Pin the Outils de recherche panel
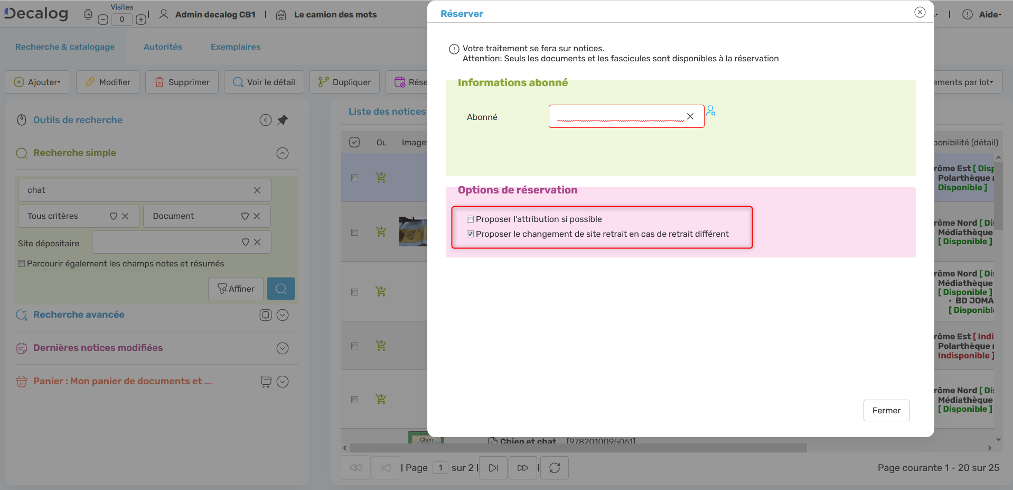Screen dimensions: 1013x490 [283, 120]
